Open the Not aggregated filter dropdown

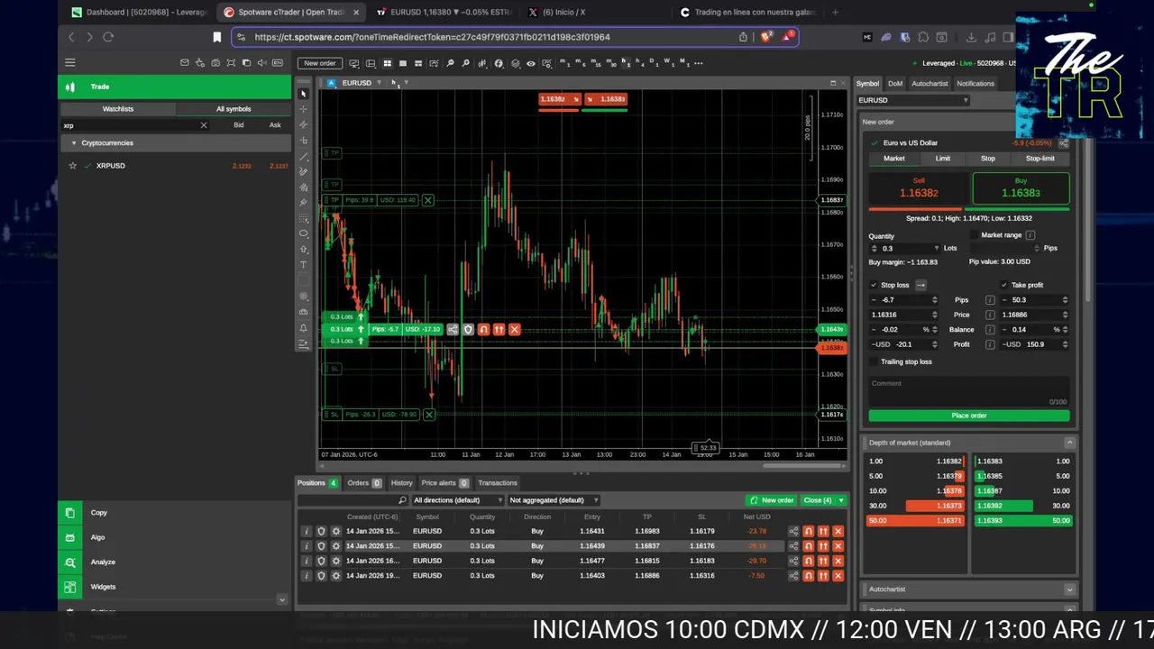(554, 500)
